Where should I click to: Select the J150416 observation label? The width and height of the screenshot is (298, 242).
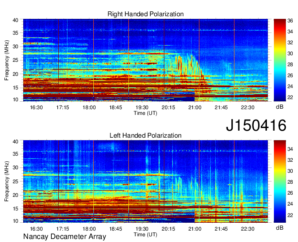pos(256,125)
